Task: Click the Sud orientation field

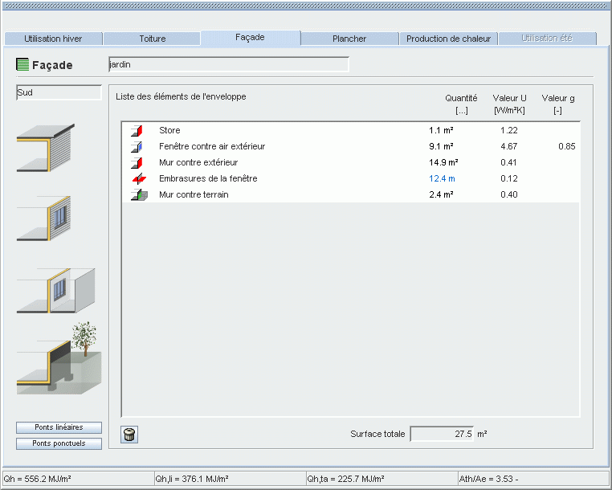Action: pos(59,92)
